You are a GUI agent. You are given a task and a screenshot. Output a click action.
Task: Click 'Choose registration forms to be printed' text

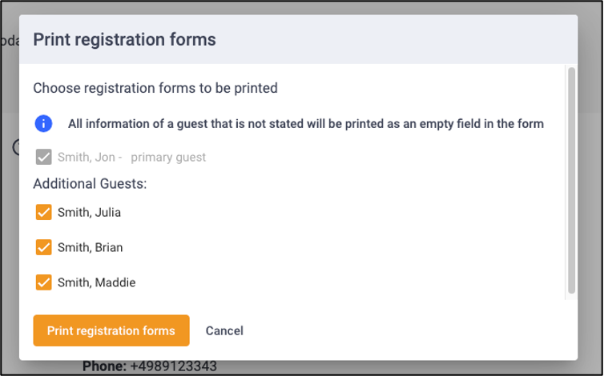(x=155, y=88)
